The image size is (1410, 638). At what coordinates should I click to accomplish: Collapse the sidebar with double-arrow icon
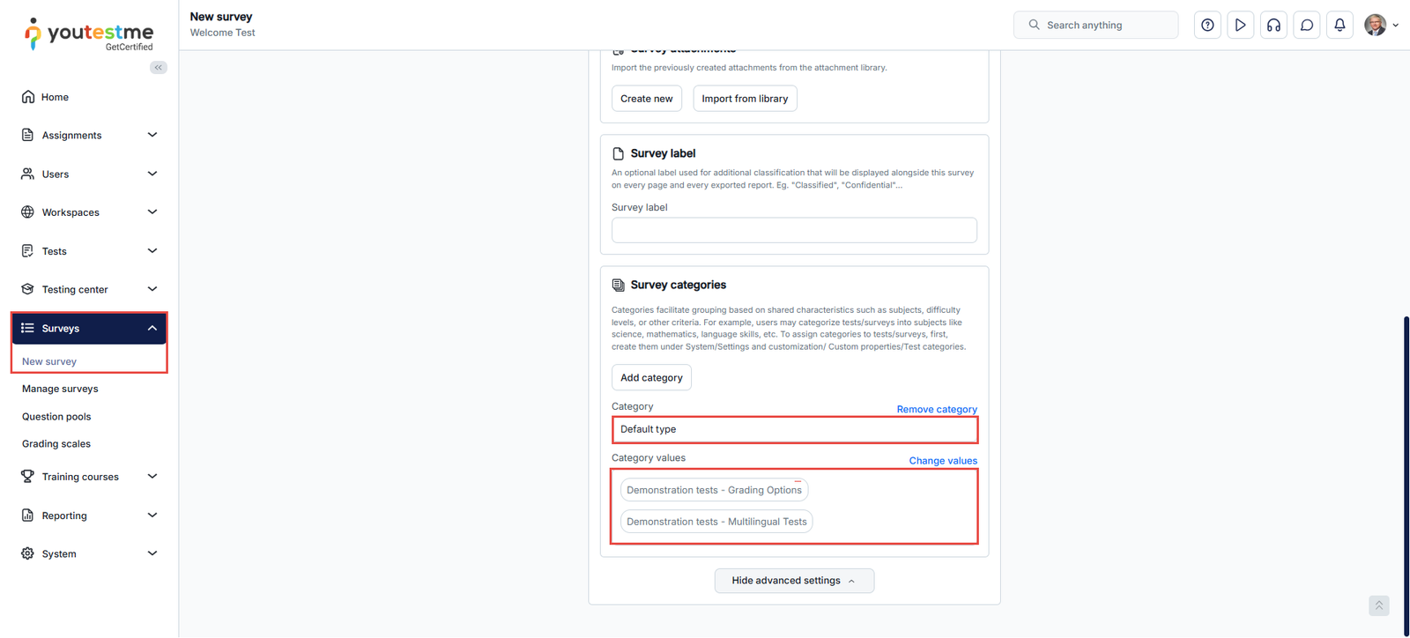click(159, 68)
